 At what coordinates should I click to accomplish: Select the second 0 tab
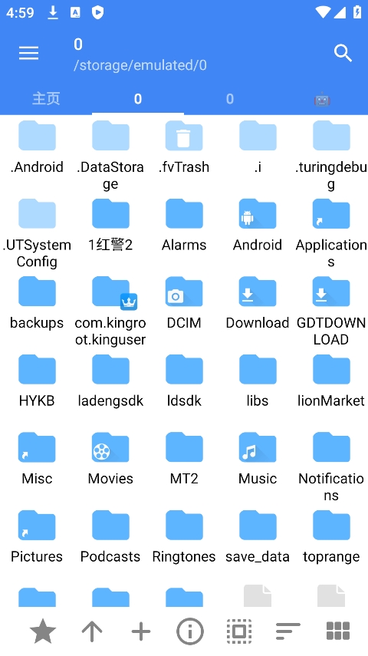(x=230, y=99)
